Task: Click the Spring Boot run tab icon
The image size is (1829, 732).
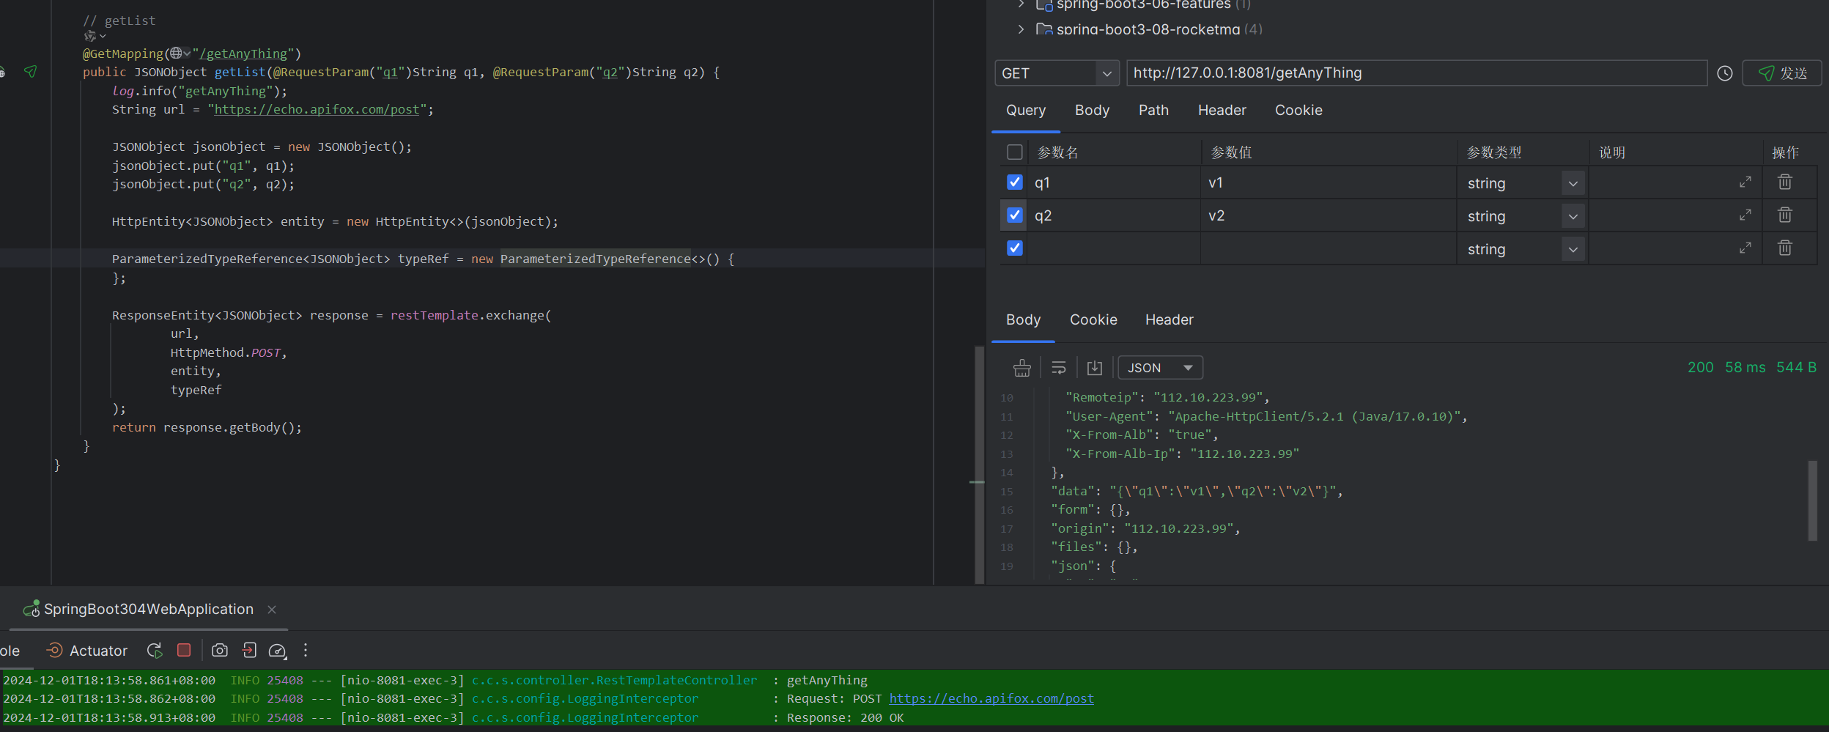Action: tap(31, 609)
